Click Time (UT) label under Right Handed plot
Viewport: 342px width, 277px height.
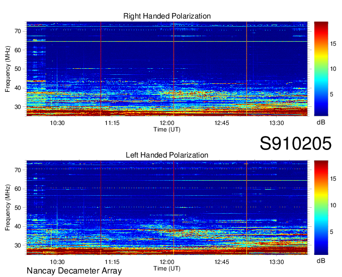(x=167, y=129)
